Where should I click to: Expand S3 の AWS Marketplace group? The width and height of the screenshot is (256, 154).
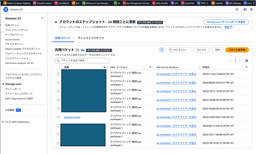coord(3,122)
